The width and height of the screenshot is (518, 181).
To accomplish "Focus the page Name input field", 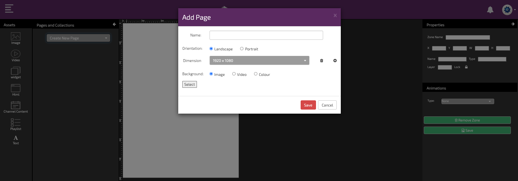I will [x=266, y=35].
